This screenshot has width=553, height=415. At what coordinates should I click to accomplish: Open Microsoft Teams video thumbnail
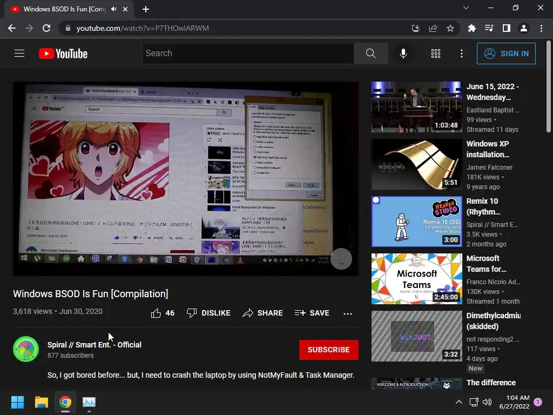pos(416,278)
